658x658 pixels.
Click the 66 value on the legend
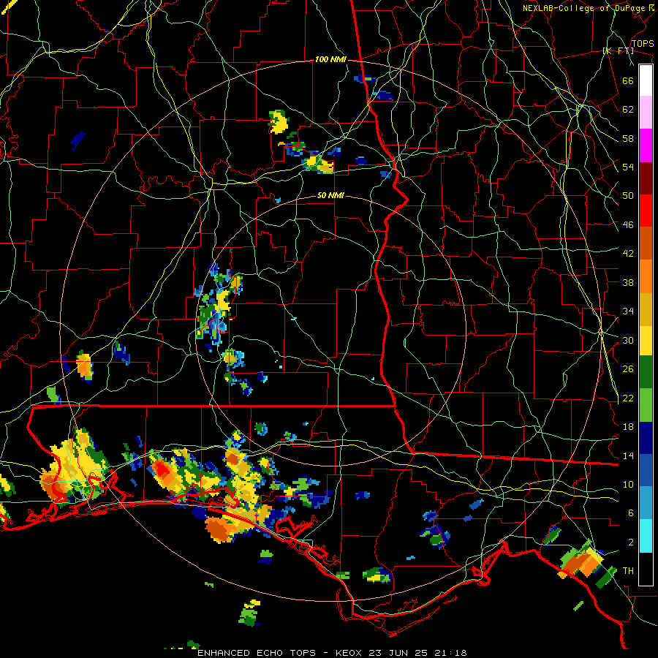click(x=628, y=81)
